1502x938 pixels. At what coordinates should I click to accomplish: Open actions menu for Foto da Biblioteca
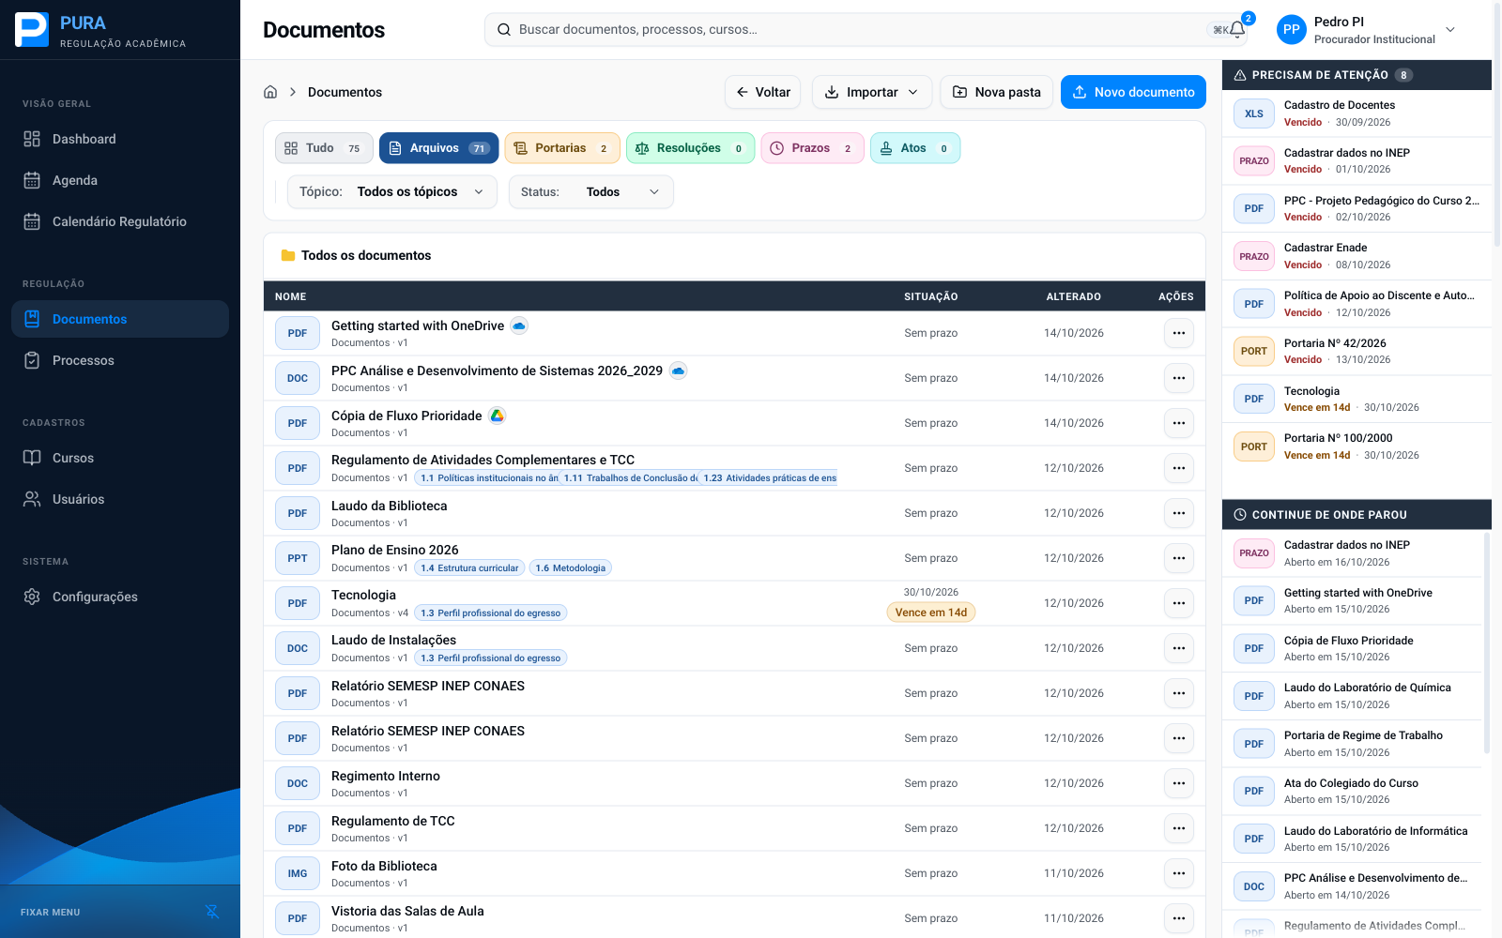(x=1179, y=873)
